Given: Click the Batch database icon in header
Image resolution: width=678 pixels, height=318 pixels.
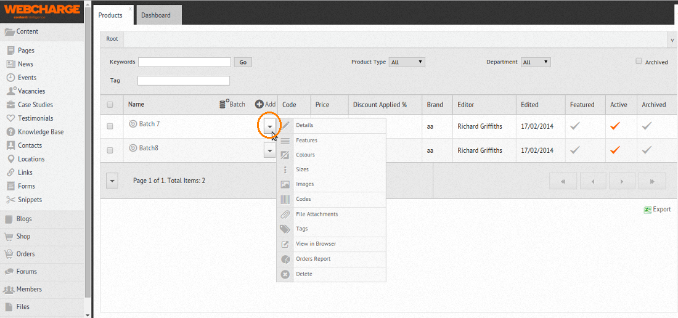Looking at the screenshot, I should coord(224,105).
